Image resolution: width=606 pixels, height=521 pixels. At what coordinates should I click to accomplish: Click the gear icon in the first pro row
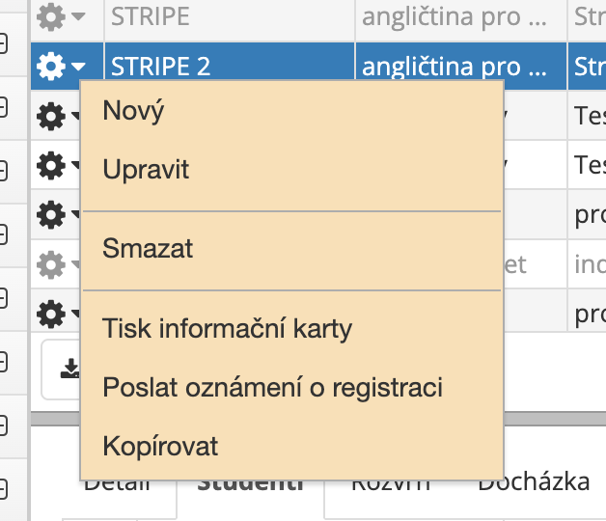pyautogui.click(x=50, y=215)
